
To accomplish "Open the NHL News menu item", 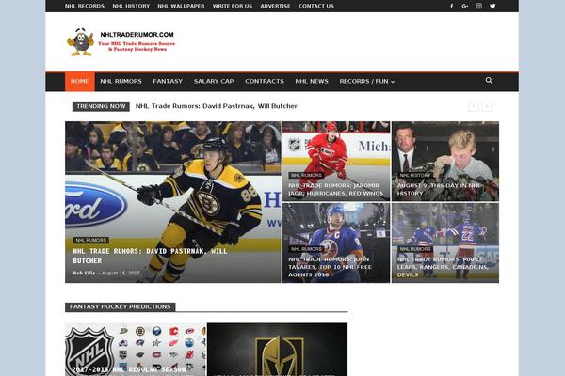I will 312,82.
